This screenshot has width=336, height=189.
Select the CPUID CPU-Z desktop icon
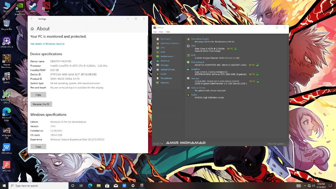click(x=7, y=42)
